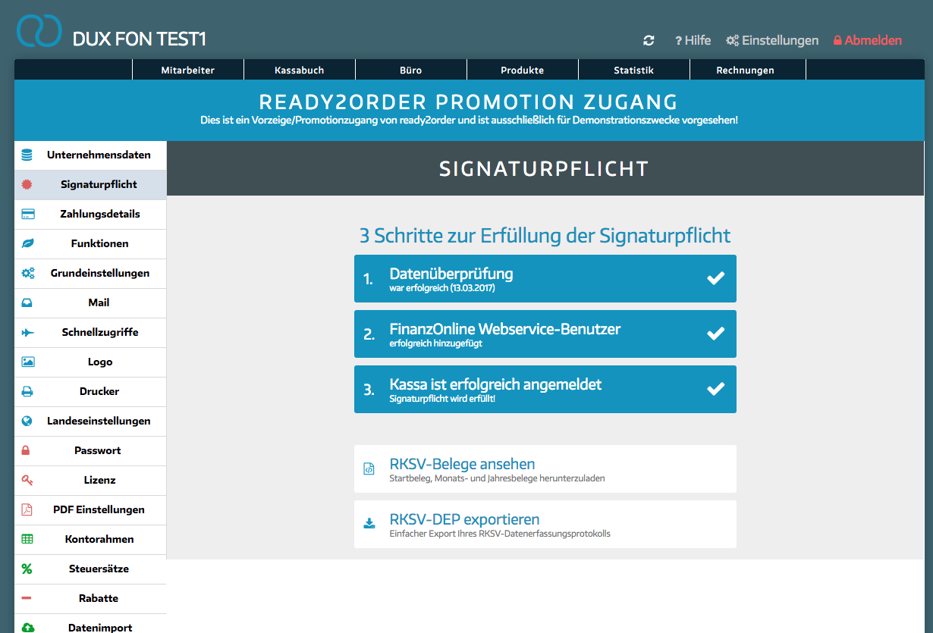Open Funktionen sidebar entry
The height and width of the screenshot is (633, 933).
click(x=90, y=243)
